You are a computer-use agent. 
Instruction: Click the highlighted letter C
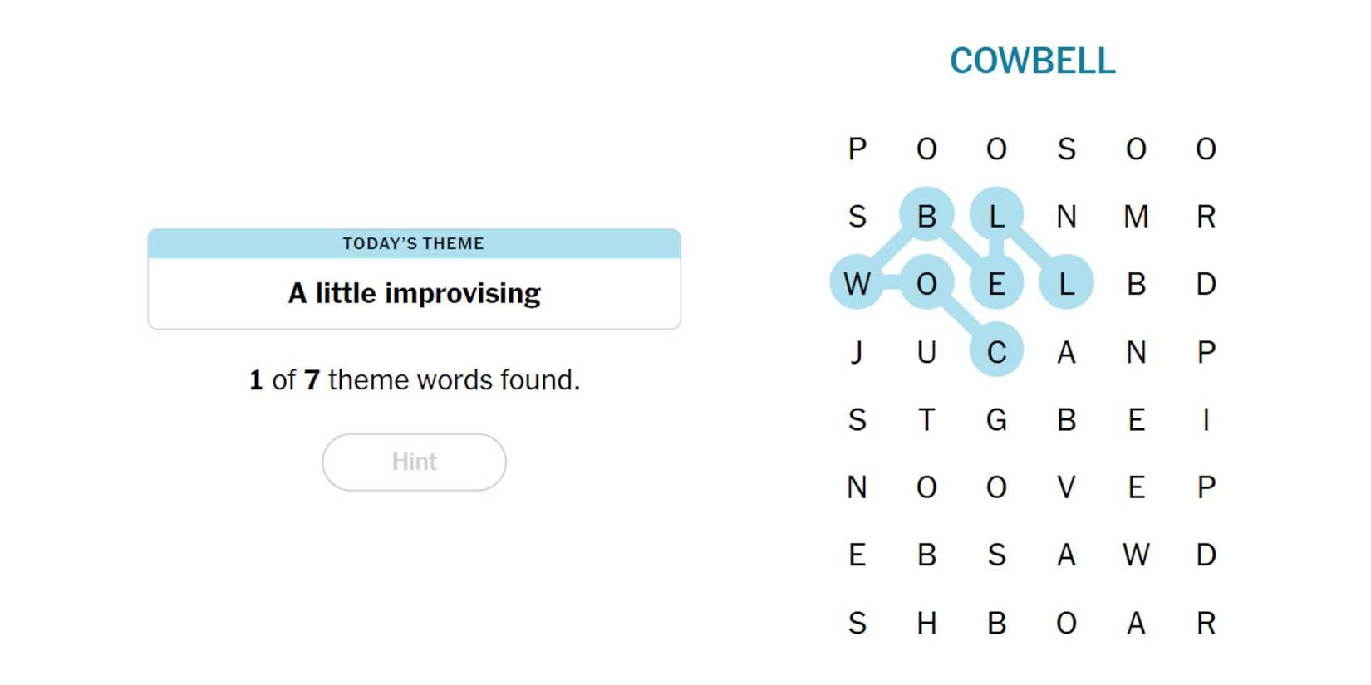996,352
